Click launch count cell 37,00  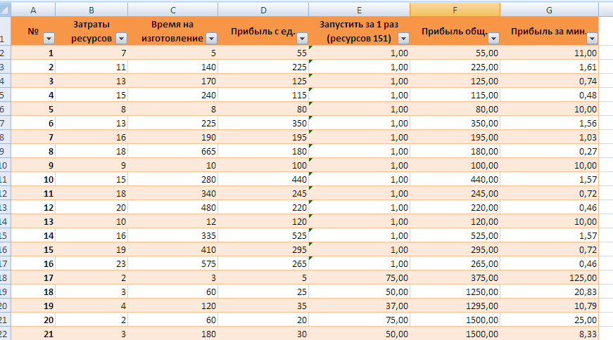click(x=359, y=306)
